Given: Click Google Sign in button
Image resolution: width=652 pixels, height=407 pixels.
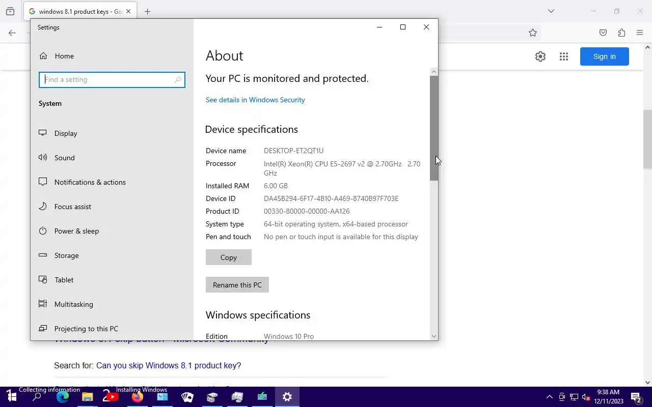Looking at the screenshot, I should point(605,56).
